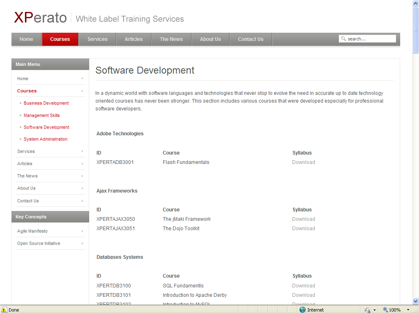Select course ID XPERTDB3101
419x314 pixels.
(x=114, y=295)
